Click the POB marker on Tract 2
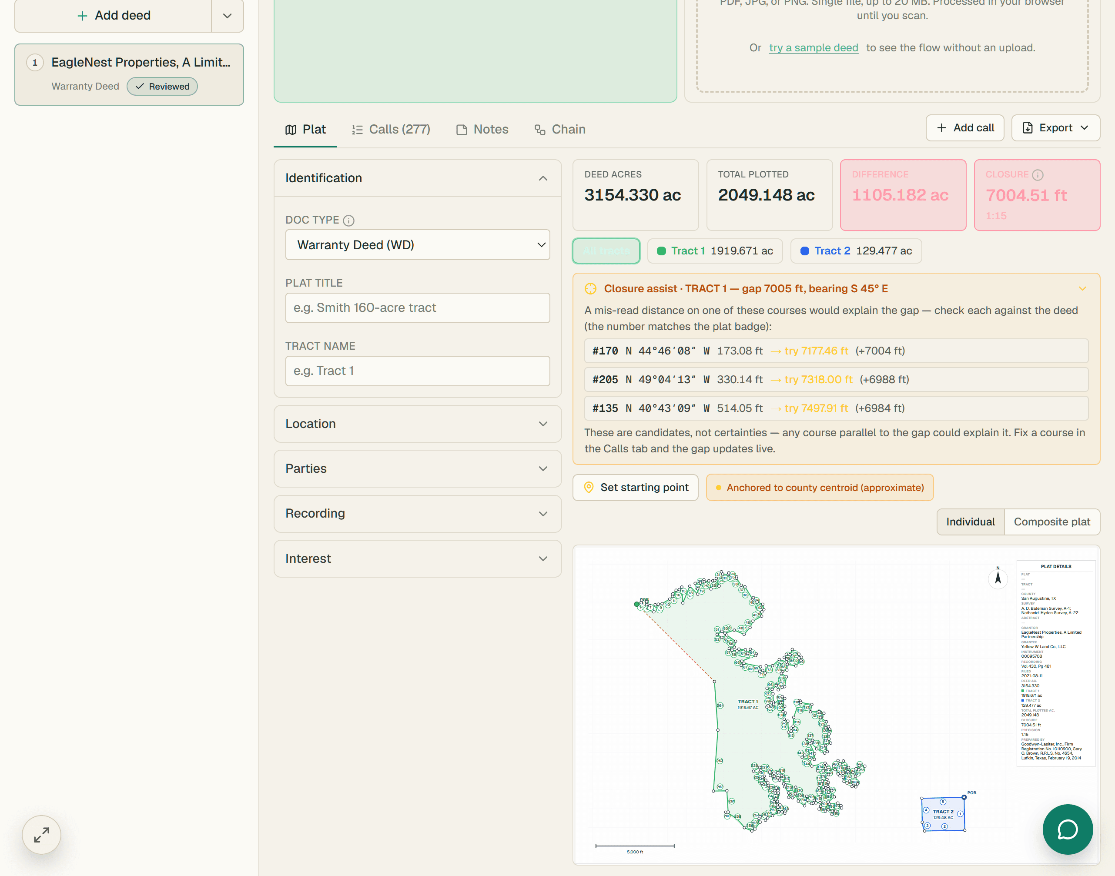Screen dimensions: 1115x876 (x=964, y=797)
